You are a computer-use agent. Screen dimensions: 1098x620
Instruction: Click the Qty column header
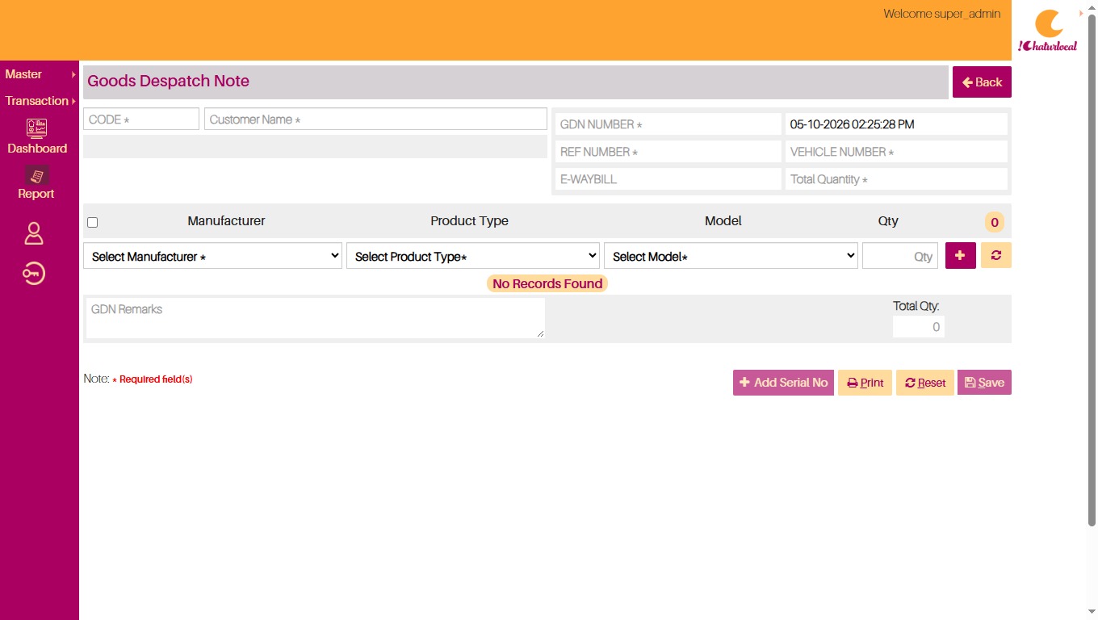click(888, 221)
